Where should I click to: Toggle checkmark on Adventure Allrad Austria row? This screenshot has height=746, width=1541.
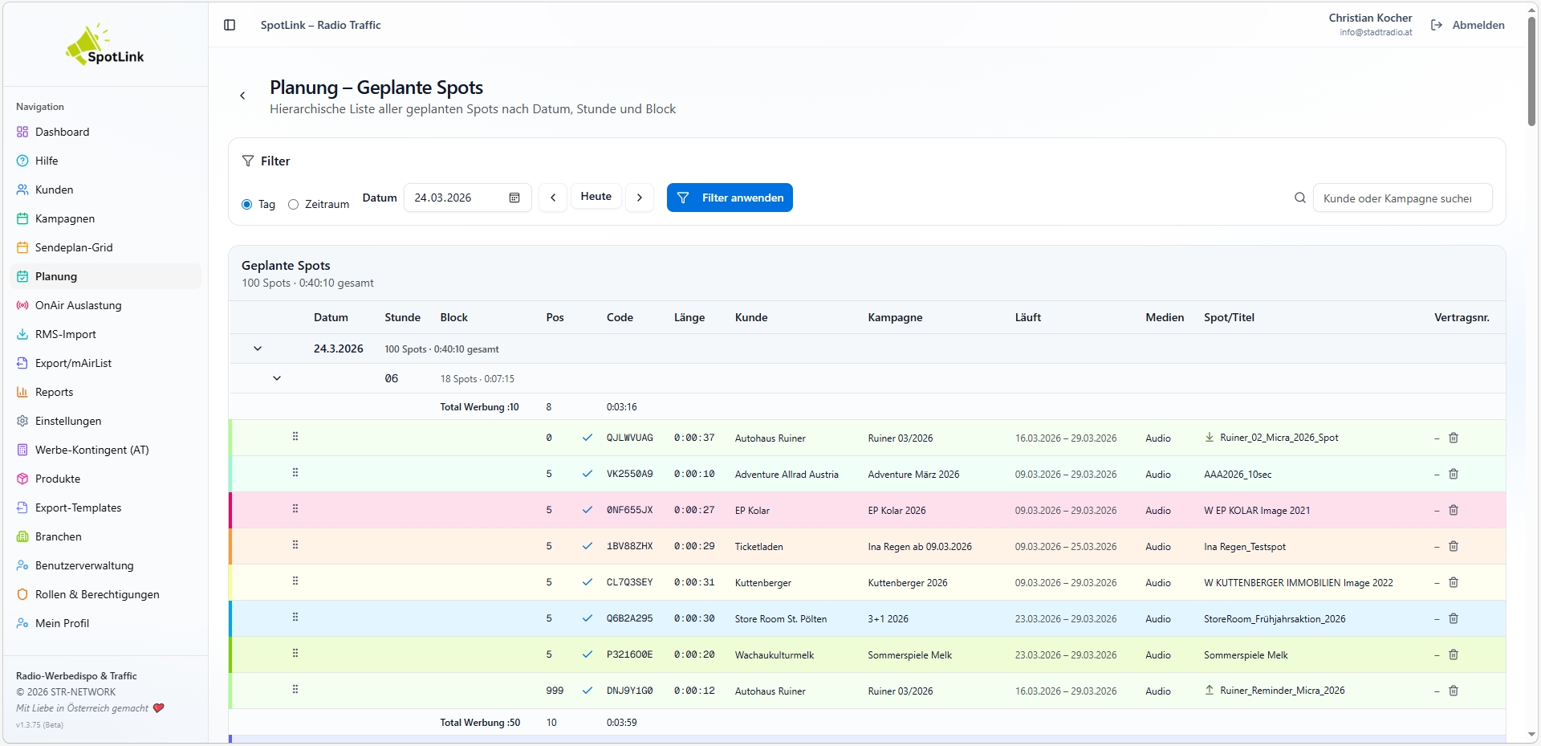tap(588, 474)
